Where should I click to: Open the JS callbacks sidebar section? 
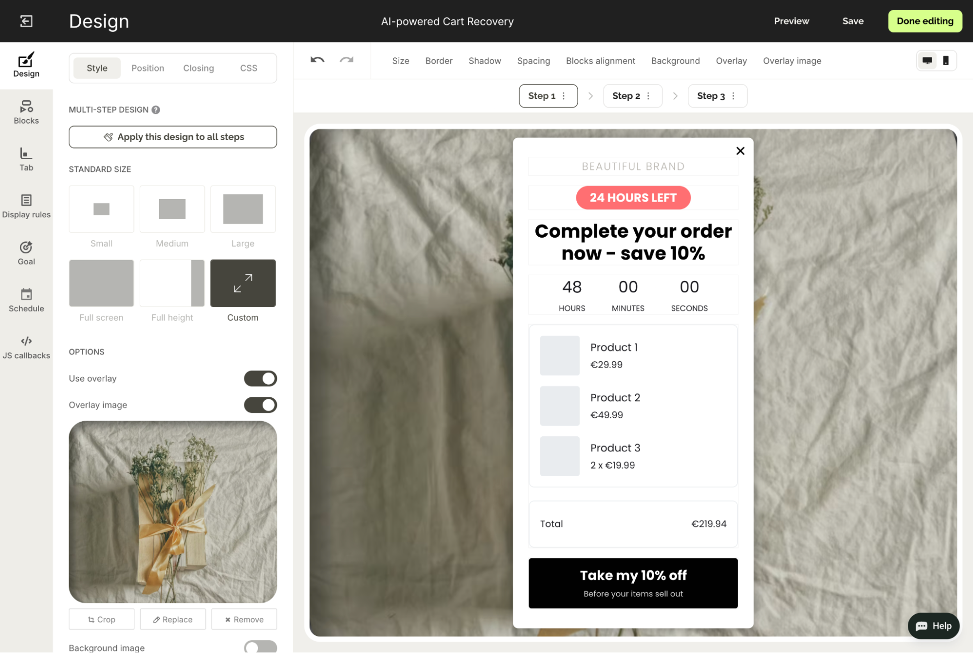[26, 347]
